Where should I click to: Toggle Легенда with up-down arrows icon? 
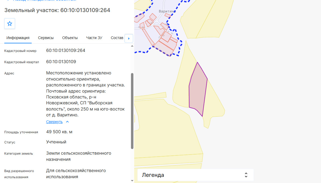[246, 175]
